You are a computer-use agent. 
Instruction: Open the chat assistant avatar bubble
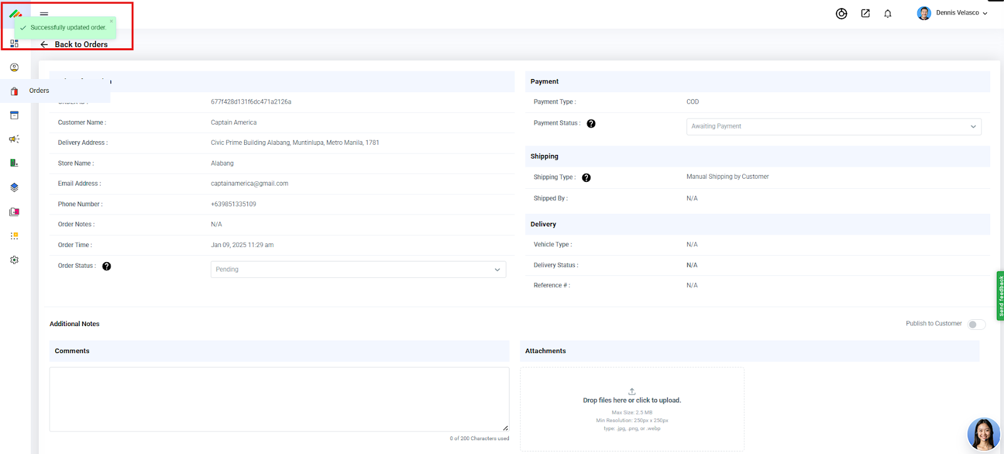[983, 434]
